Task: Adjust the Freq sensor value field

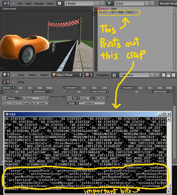Action: pos(15,103)
